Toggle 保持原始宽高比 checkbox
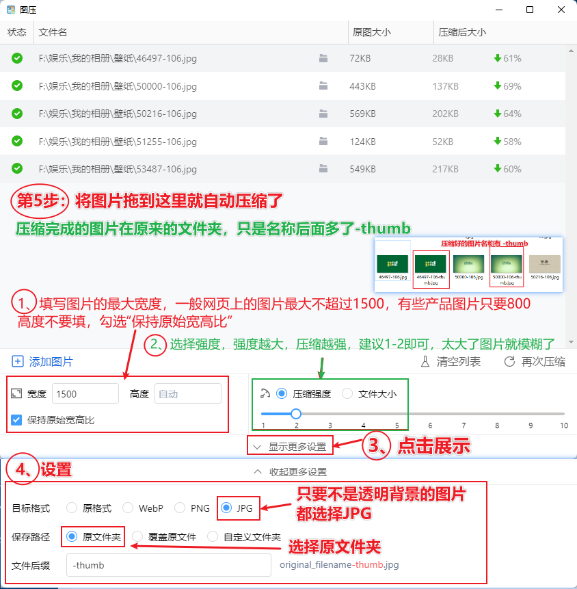 coord(16,420)
